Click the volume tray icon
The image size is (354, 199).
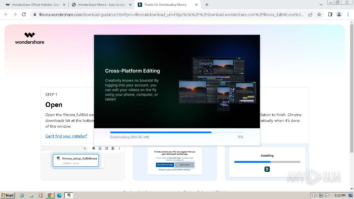tap(314, 195)
